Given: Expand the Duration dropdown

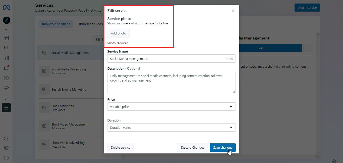Looking at the screenshot, I should click(171, 128).
